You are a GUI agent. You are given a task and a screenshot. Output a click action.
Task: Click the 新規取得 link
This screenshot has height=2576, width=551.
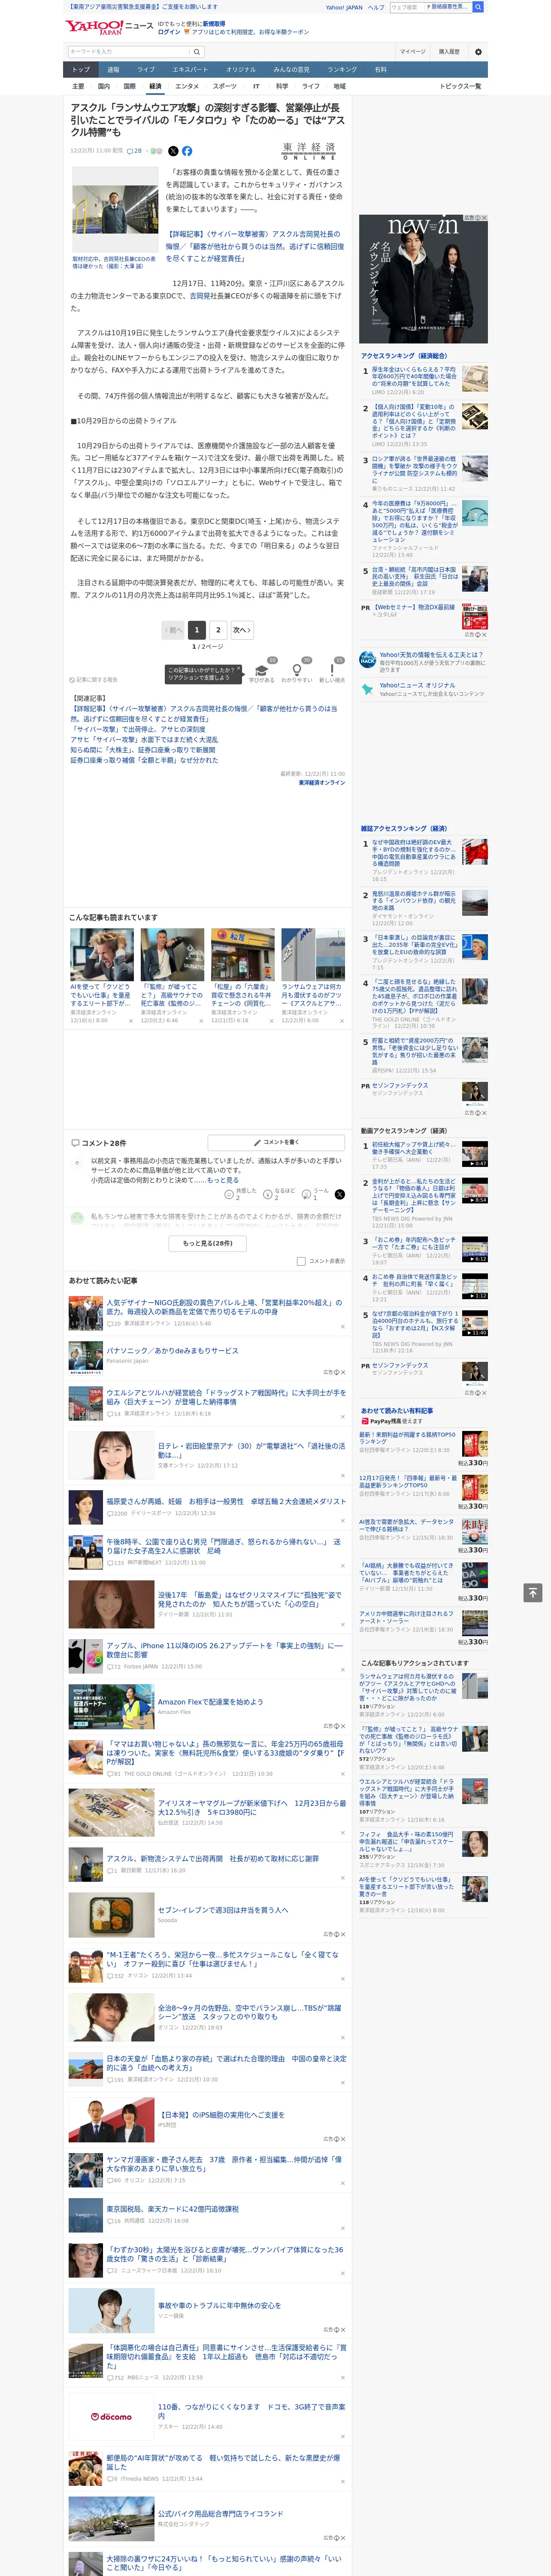(x=214, y=23)
